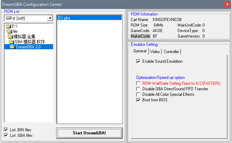Click the D:\ drive folder icon

coord(9,26)
